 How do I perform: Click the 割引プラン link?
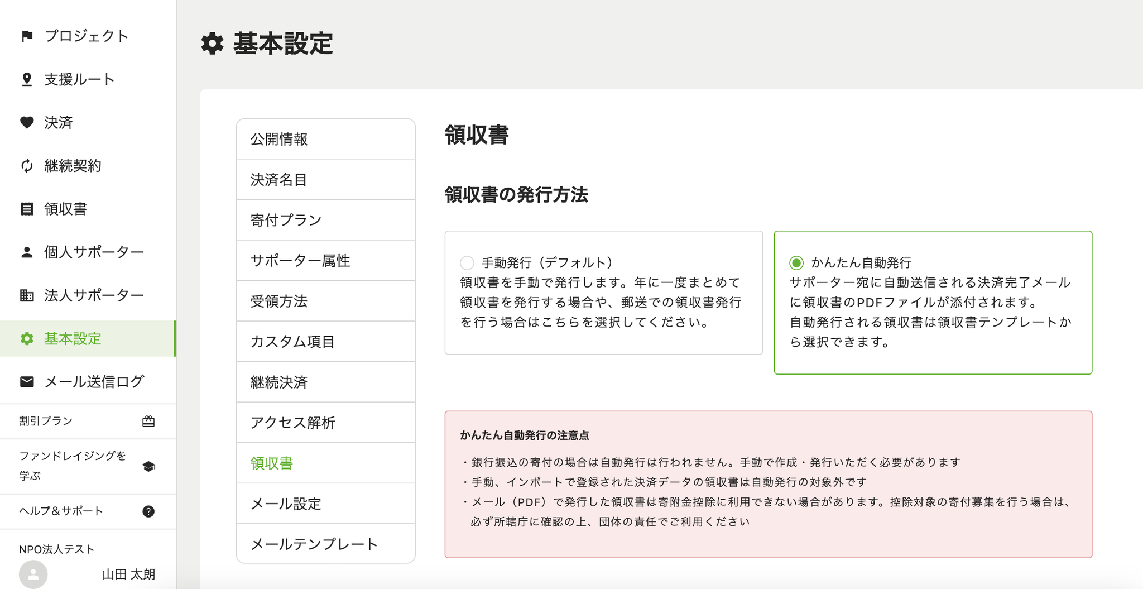[x=88, y=422]
